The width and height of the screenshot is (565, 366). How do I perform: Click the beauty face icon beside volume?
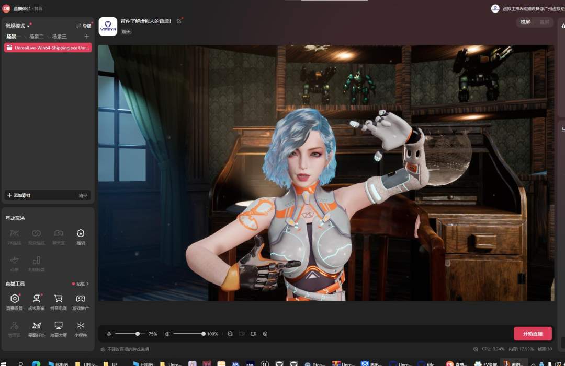(x=230, y=334)
